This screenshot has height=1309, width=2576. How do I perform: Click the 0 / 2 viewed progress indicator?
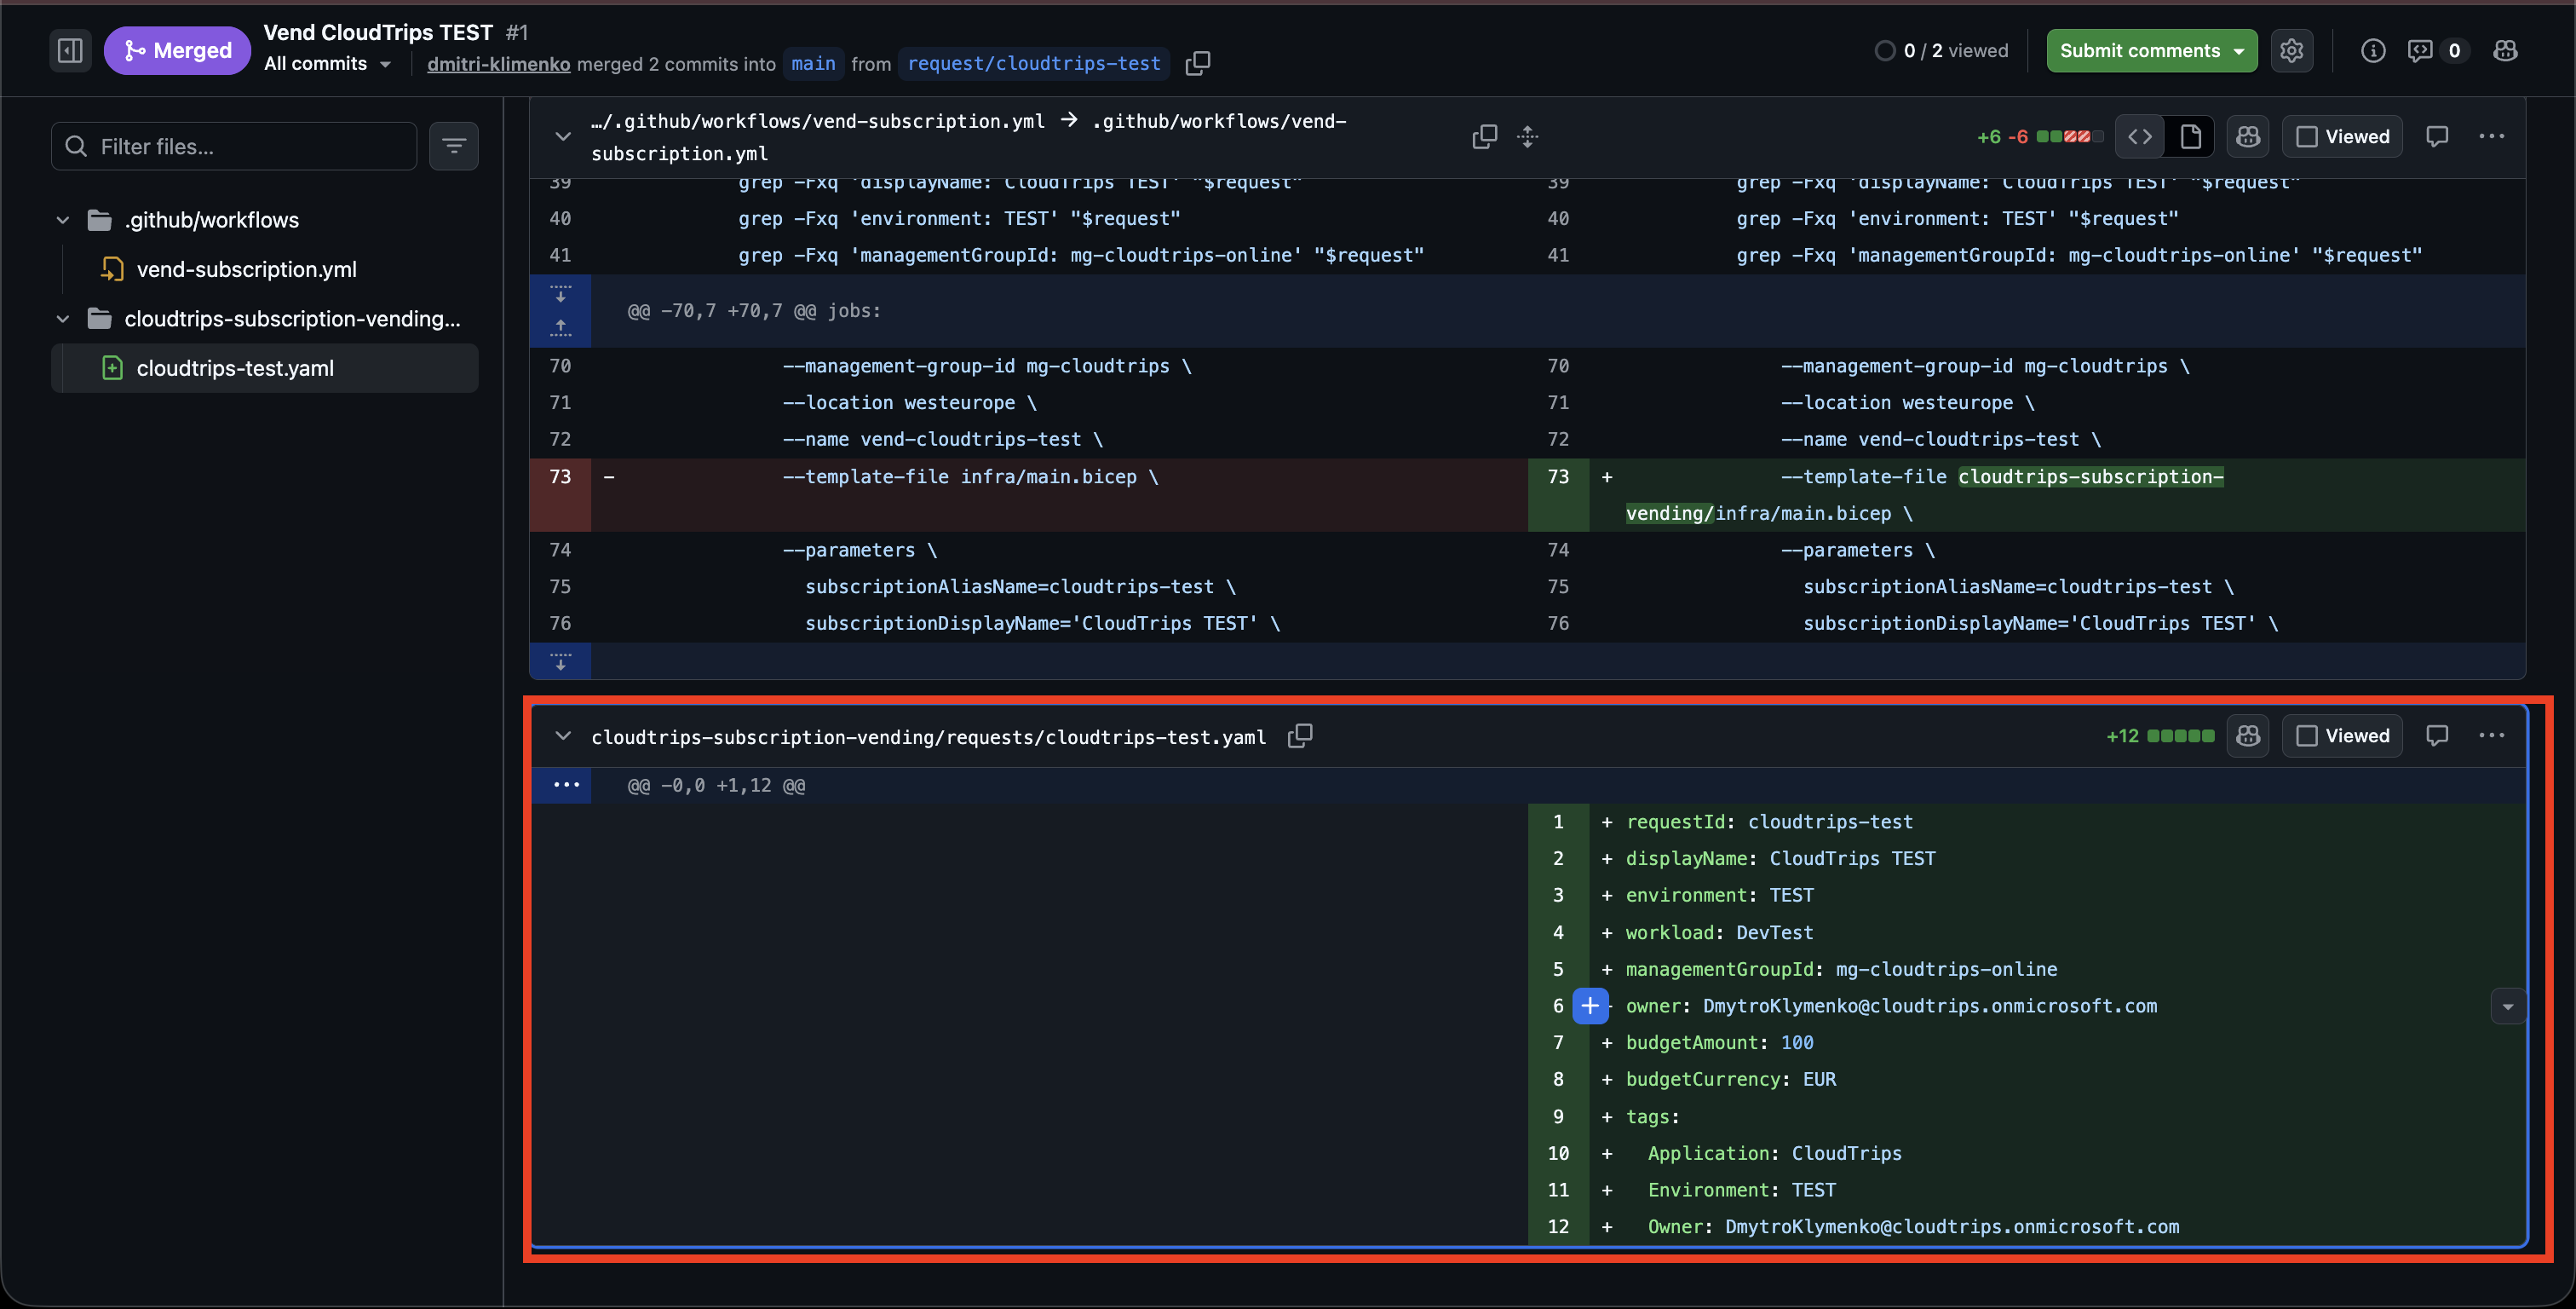click(1941, 50)
